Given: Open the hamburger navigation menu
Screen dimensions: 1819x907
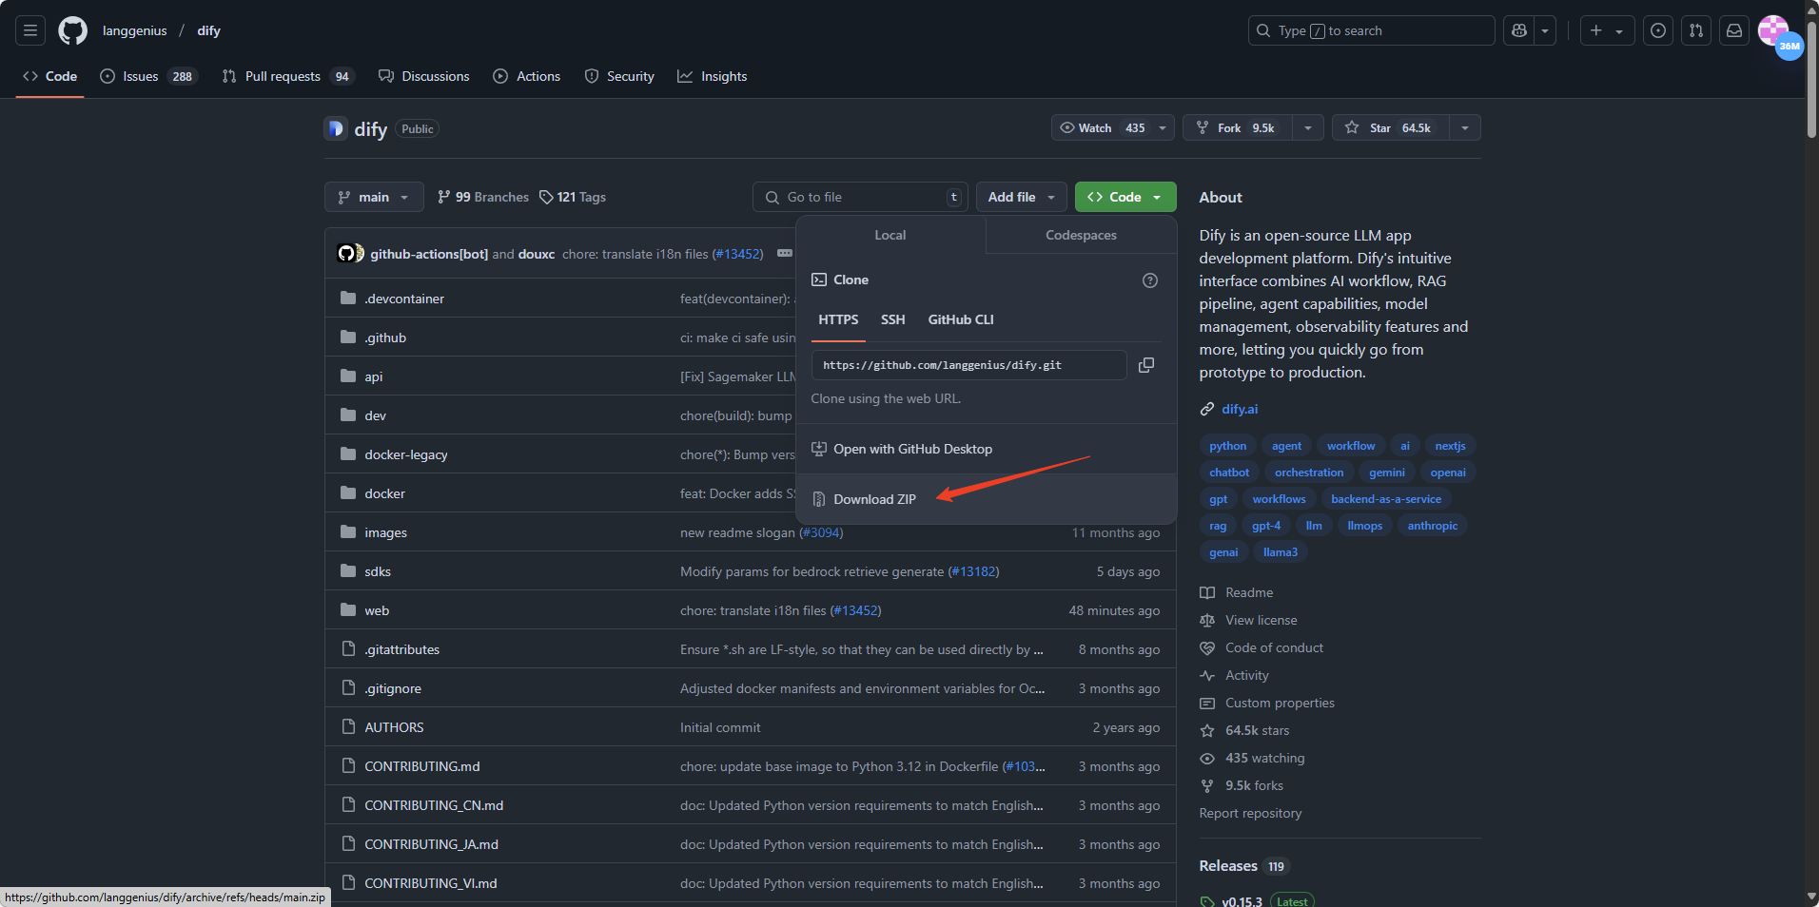Looking at the screenshot, I should pyautogui.click(x=30, y=30).
